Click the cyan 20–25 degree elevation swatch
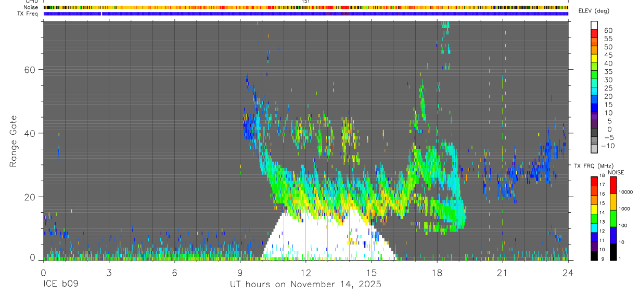The width and height of the screenshot is (639, 295). pyautogui.click(x=594, y=92)
